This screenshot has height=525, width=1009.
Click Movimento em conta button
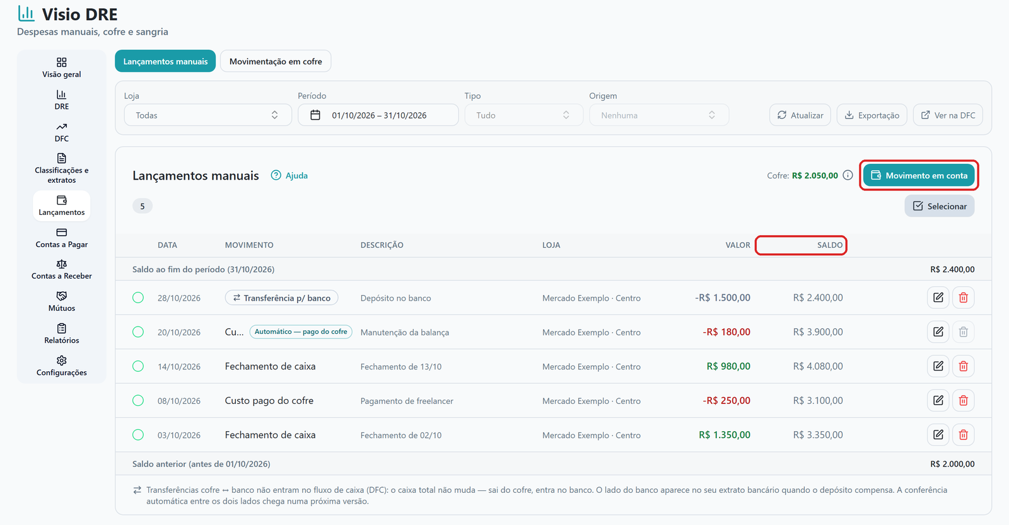[x=919, y=175]
